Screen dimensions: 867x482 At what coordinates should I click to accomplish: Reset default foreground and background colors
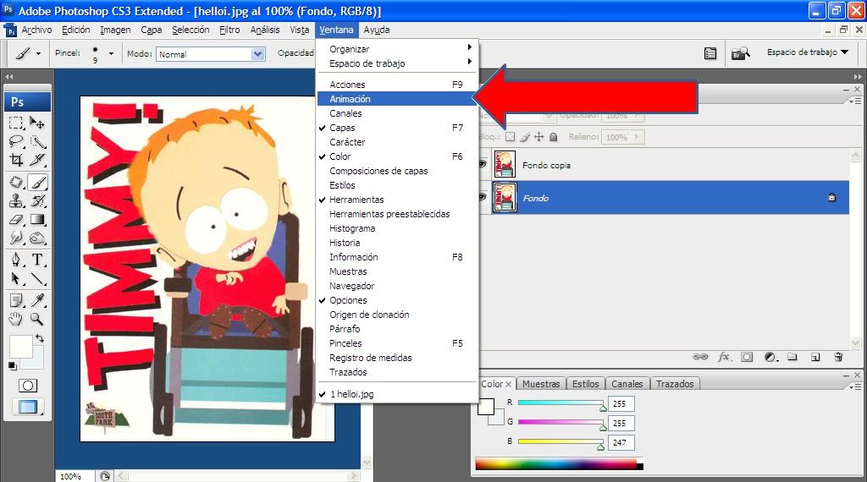click(x=12, y=365)
